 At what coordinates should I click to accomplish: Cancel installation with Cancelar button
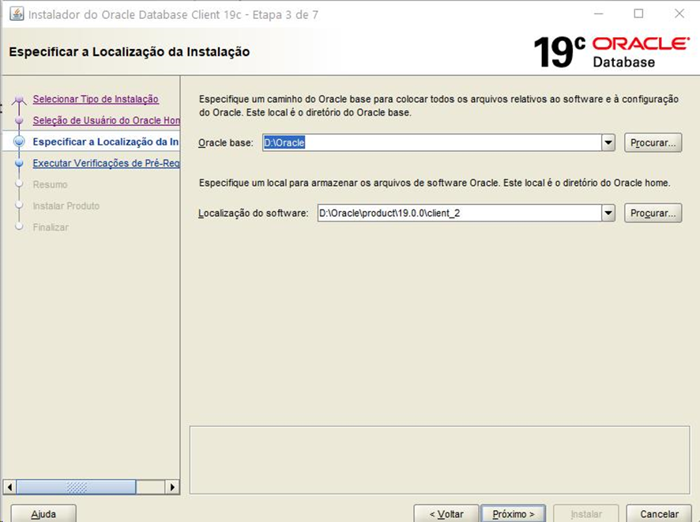659,513
